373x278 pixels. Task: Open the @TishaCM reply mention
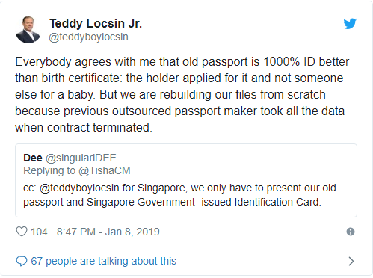click(105, 171)
